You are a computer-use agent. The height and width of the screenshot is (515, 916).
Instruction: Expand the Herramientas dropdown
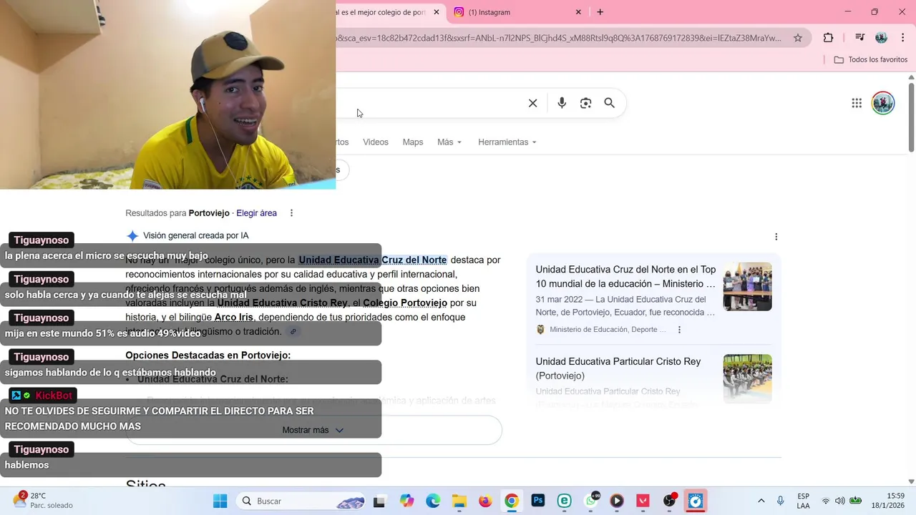click(x=507, y=142)
